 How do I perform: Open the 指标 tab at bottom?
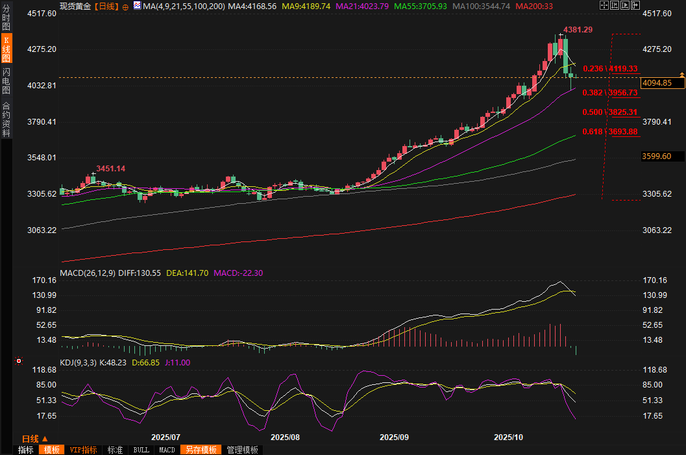[x=26, y=450]
